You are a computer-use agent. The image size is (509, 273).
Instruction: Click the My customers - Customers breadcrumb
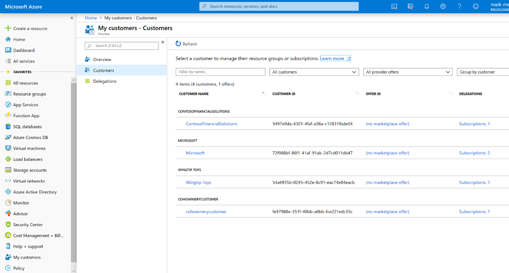tap(131, 18)
